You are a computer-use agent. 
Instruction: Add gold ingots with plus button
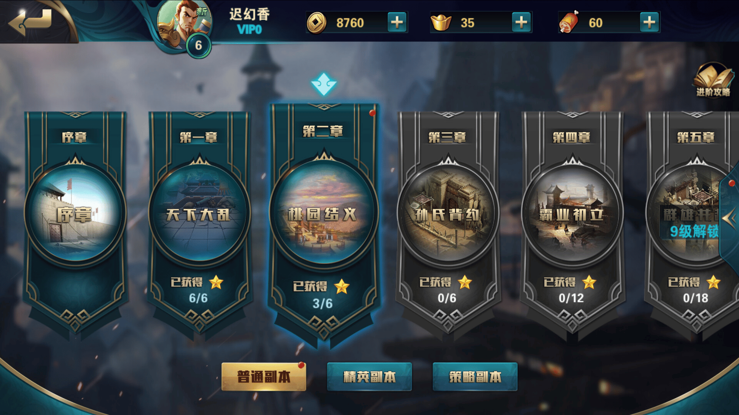[x=521, y=22]
